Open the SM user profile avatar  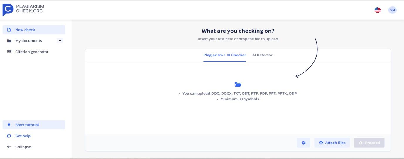[392, 10]
